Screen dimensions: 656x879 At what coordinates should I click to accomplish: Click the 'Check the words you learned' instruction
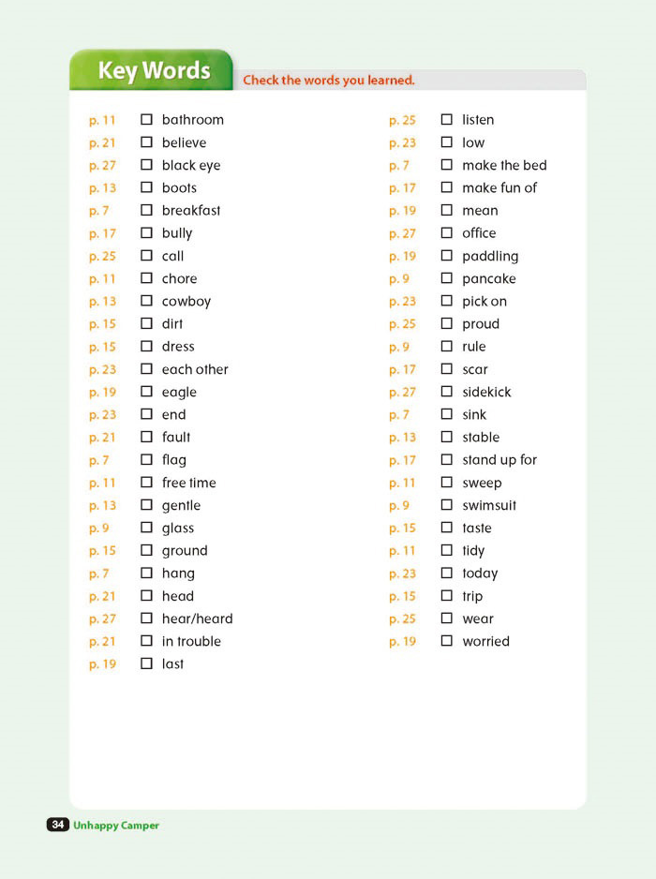329,81
